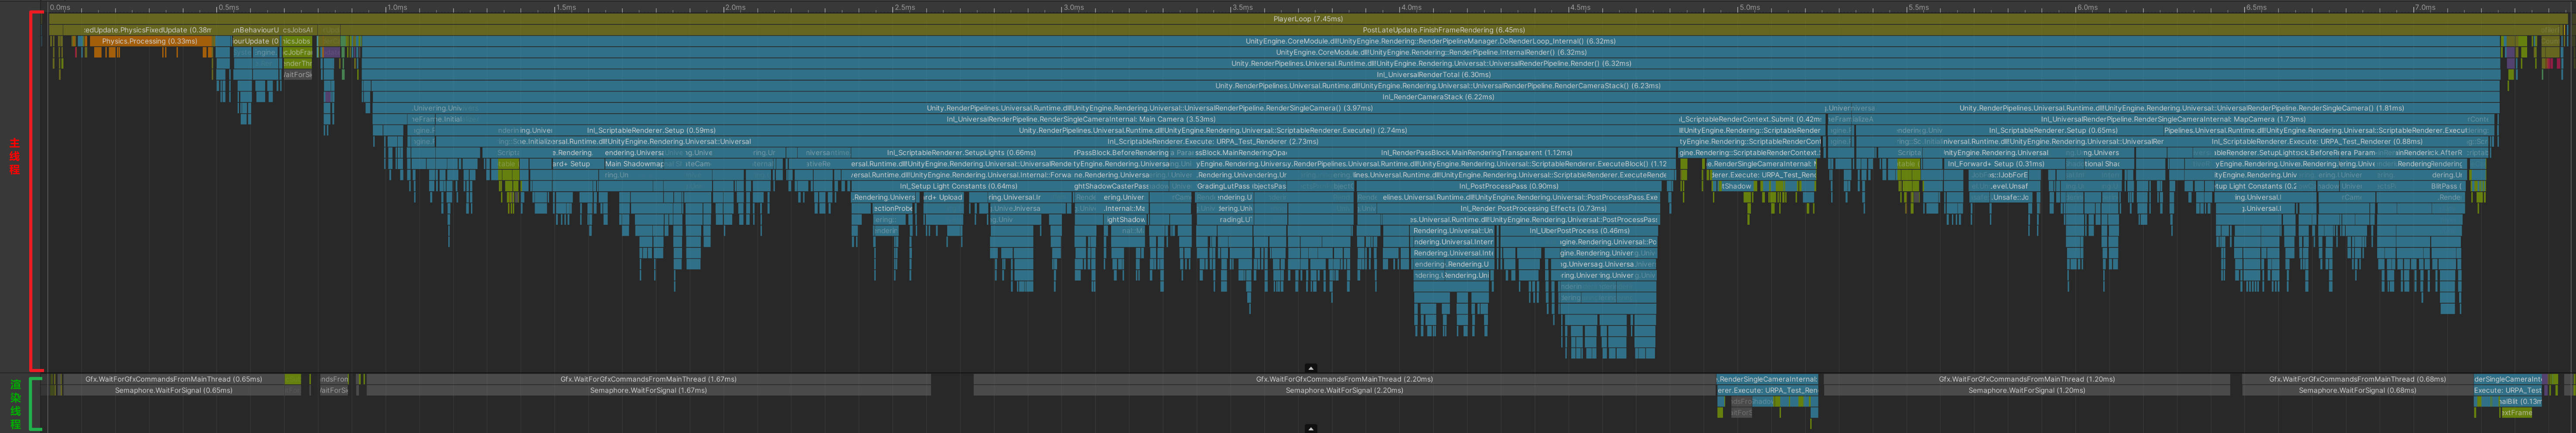
Task: Select the RenderPipeline.InternalRender() (6.32ms) bar
Action: (1430, 52)
